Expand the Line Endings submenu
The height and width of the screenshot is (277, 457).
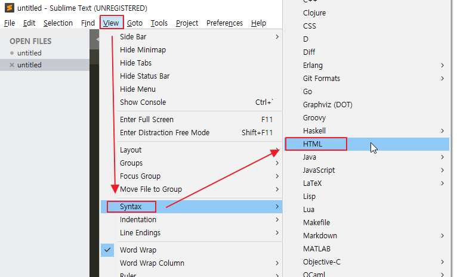click(x=191, y=233)
